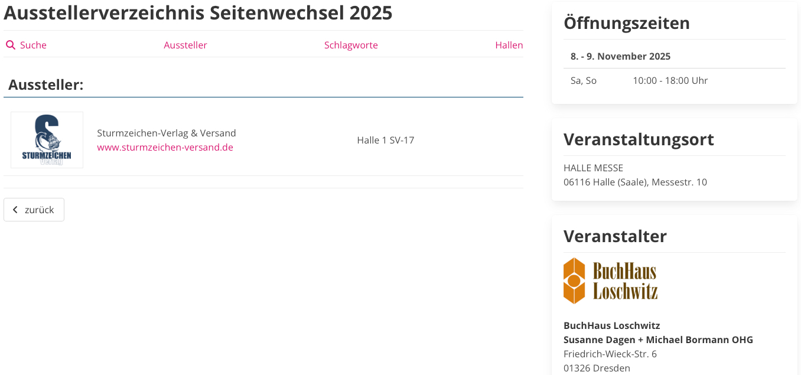Switch to the Aussteller tab
The image size is (801, 375).
point(185,45)
